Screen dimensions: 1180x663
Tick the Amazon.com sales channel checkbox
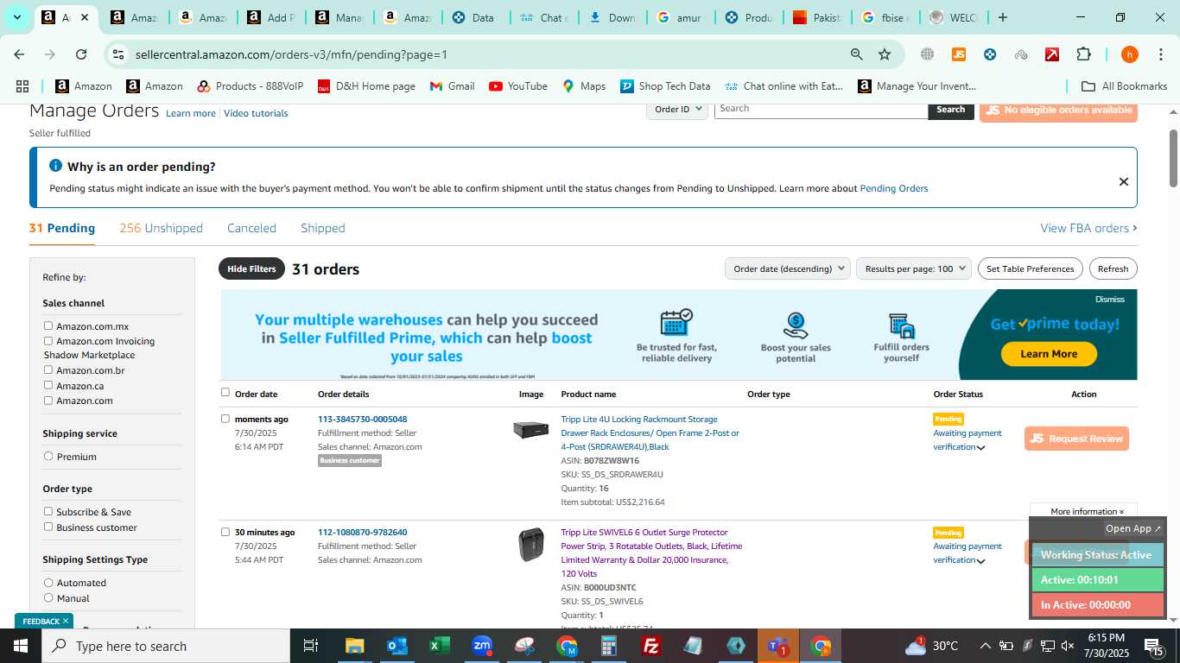(x=48, y=400)
